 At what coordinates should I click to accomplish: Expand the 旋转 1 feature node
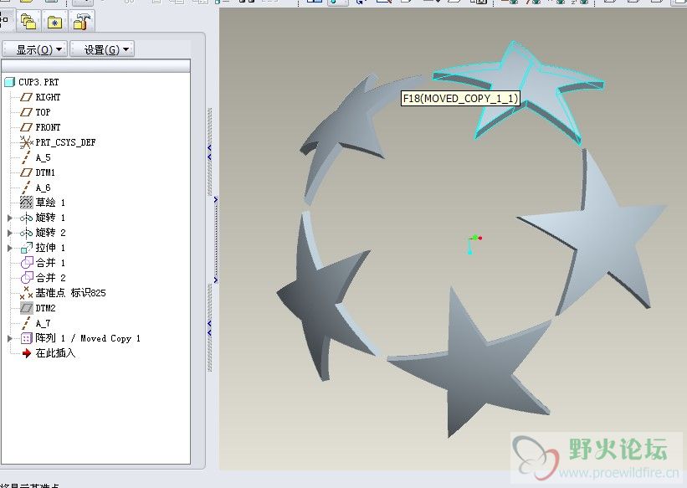(10, 218)
